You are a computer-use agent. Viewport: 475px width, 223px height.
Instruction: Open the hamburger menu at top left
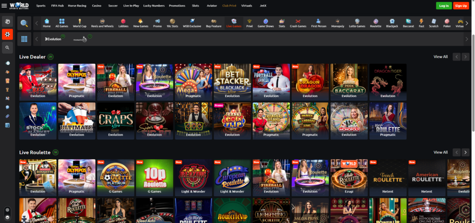(x=4, y=6)
